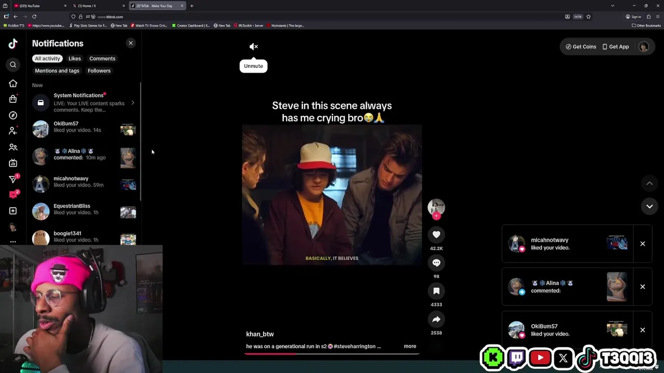Open EquestrianBliss liked your video notification
The width and height of the screenshot is (664, 373).
(x=84, y=211)
